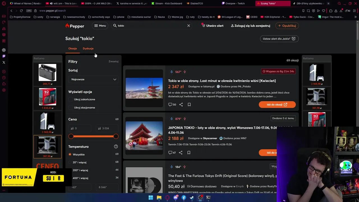359x202 pixels.
Task: Open sidebar history clock icon
Action: (x=4, y=78)
